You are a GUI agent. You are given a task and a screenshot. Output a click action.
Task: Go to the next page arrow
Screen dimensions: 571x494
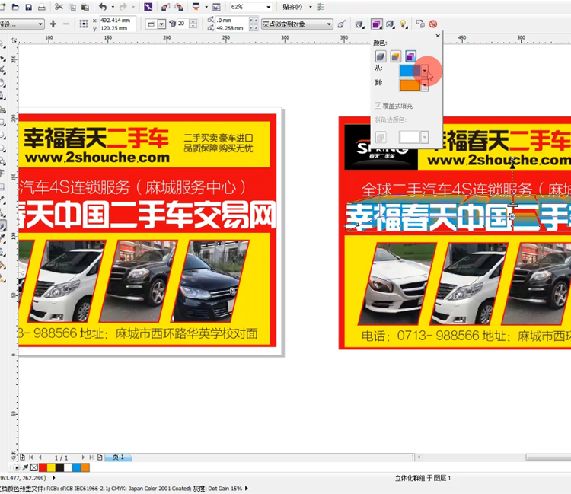pyautogui.click(x=83, y=457)
